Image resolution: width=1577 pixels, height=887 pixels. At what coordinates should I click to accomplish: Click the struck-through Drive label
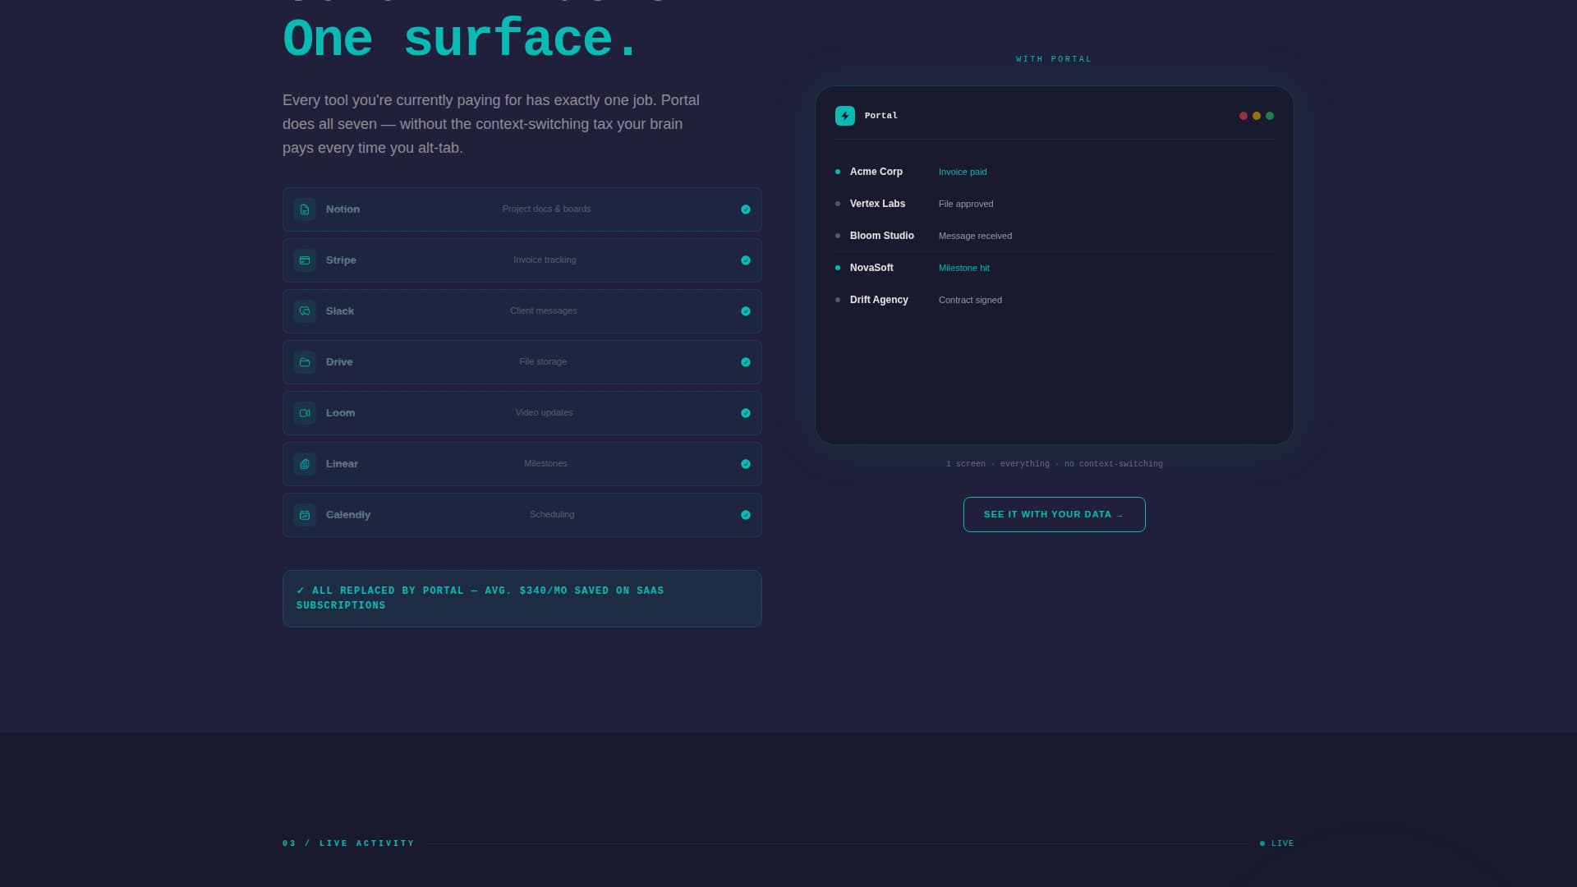pos(339,362)
